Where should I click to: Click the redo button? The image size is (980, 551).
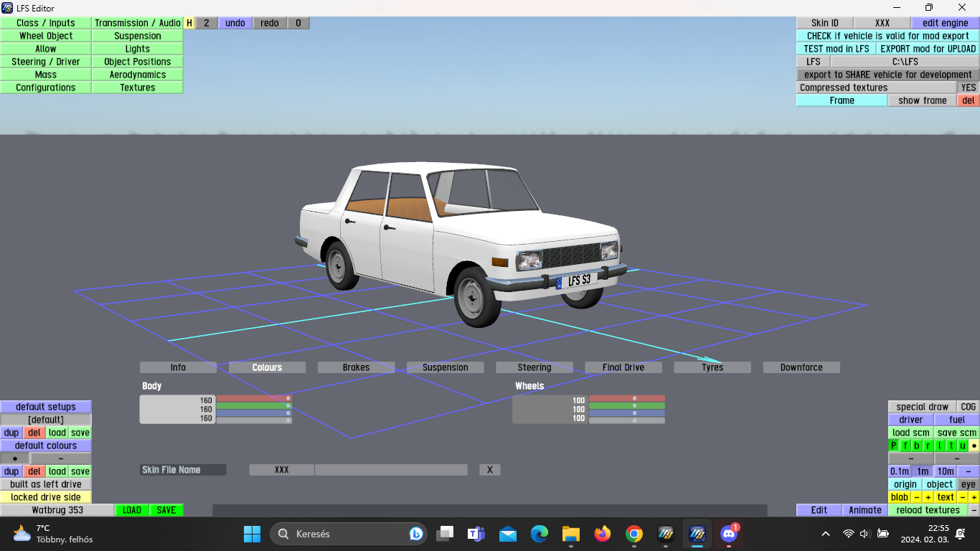tap(270, 23)
